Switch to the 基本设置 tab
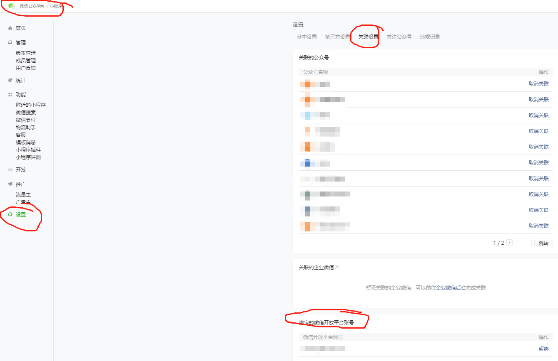 tap(307, 37)
